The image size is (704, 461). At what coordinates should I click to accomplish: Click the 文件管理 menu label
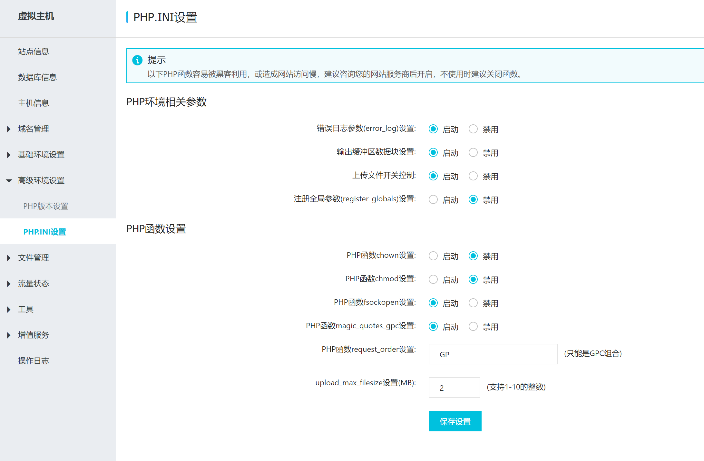[34, 258]
